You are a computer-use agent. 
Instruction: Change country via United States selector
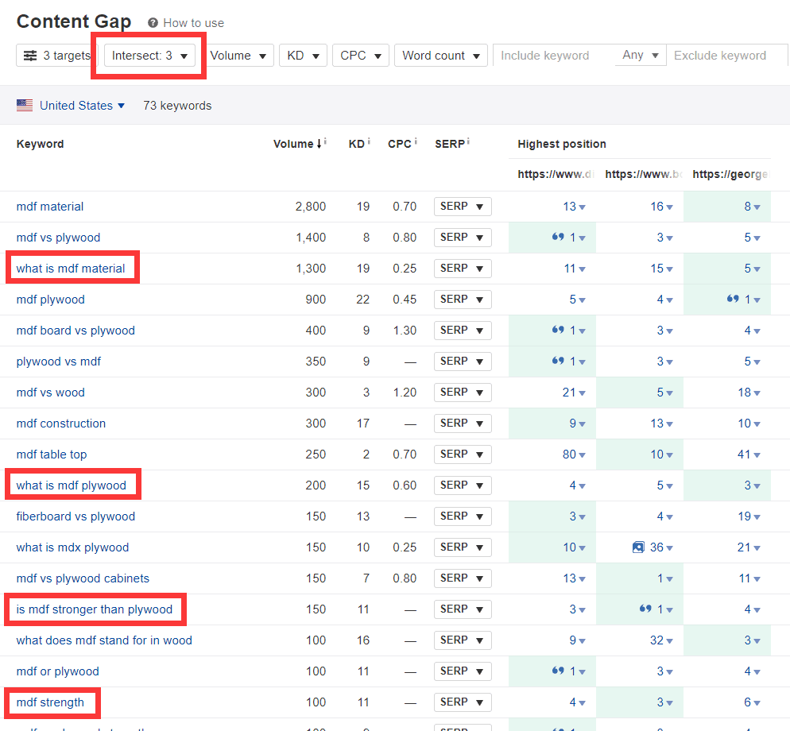pyautogui.click(x=82, y=106)
